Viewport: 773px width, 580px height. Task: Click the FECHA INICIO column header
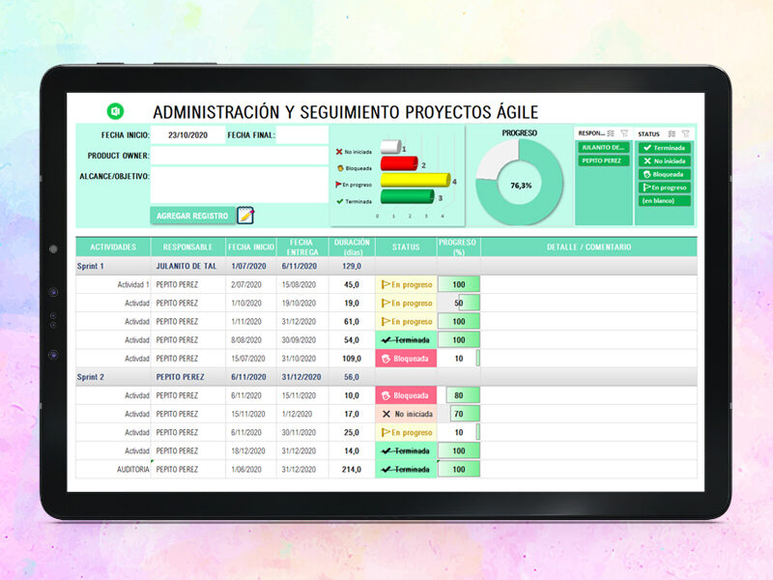[x=251, y=247]
